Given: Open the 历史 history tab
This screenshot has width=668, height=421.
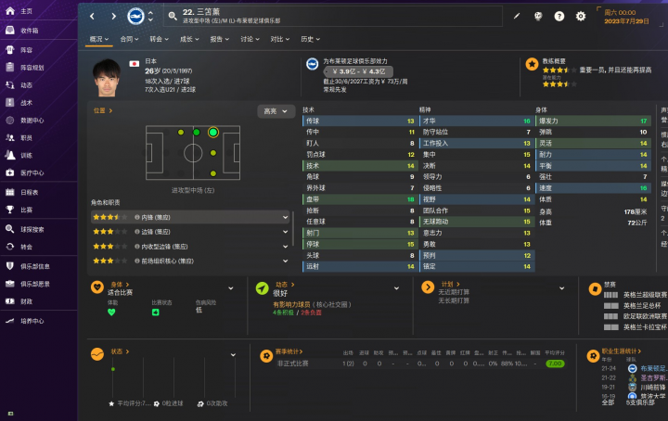Looking at the screenshot, I should pyautogui.click(x=308, y=40).
